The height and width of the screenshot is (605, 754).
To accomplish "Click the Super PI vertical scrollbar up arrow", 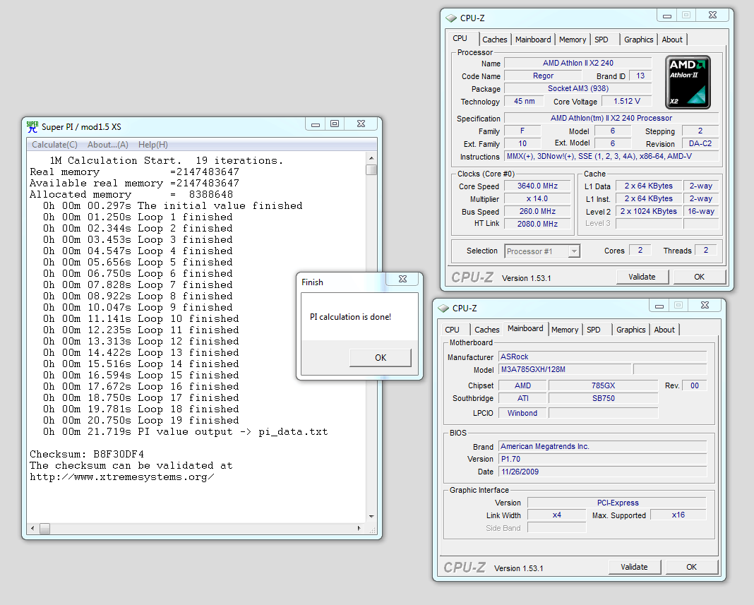I will 371,158.
